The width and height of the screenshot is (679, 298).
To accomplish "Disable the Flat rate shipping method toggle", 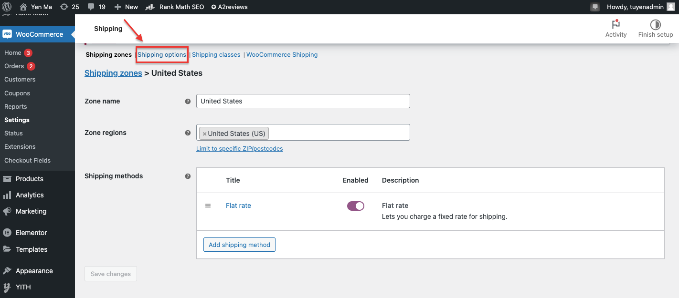I will pos(356,206).
